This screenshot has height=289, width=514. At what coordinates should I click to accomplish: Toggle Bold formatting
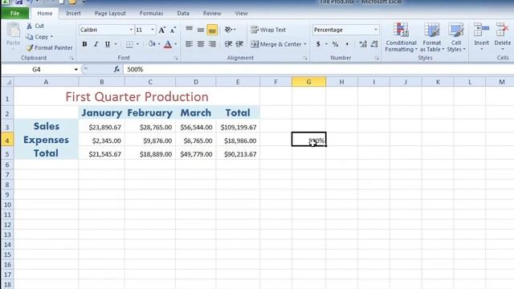[84, 44]
